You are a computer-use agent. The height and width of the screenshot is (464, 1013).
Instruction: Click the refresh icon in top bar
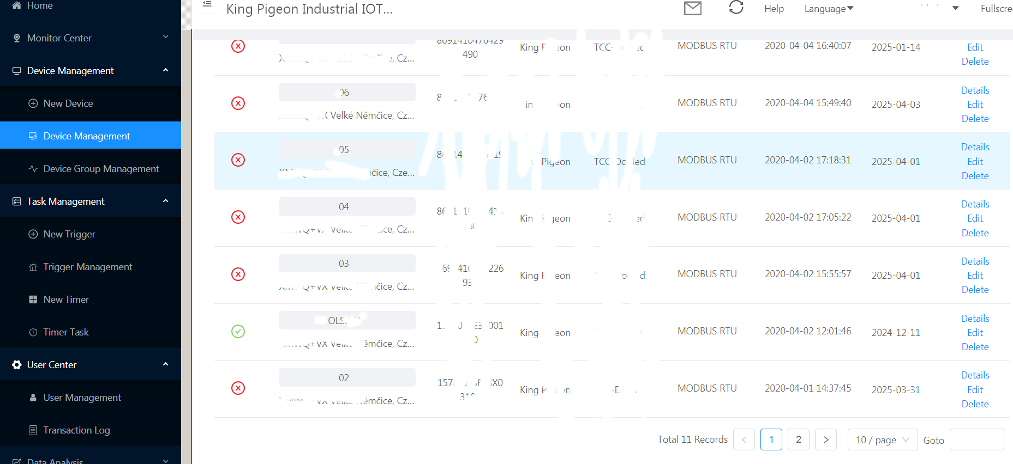click(736, 8)
